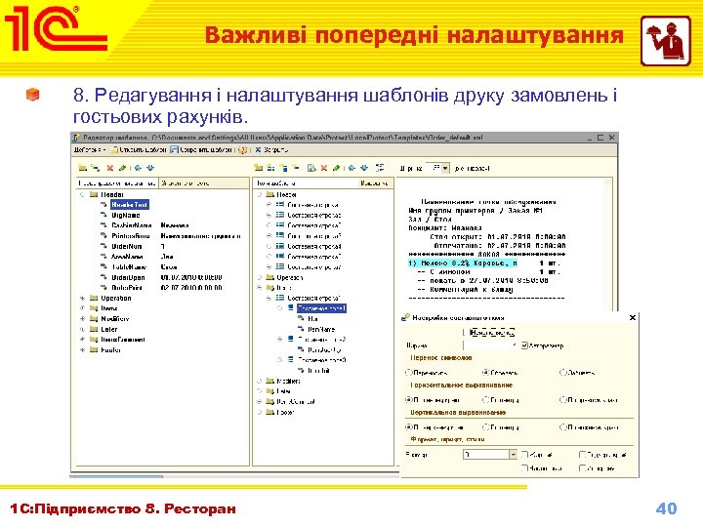The width and height of the screenshot is (703, 527).
Task: Click move-down arrow in left panel toolbar
Action: pos(150,168)
